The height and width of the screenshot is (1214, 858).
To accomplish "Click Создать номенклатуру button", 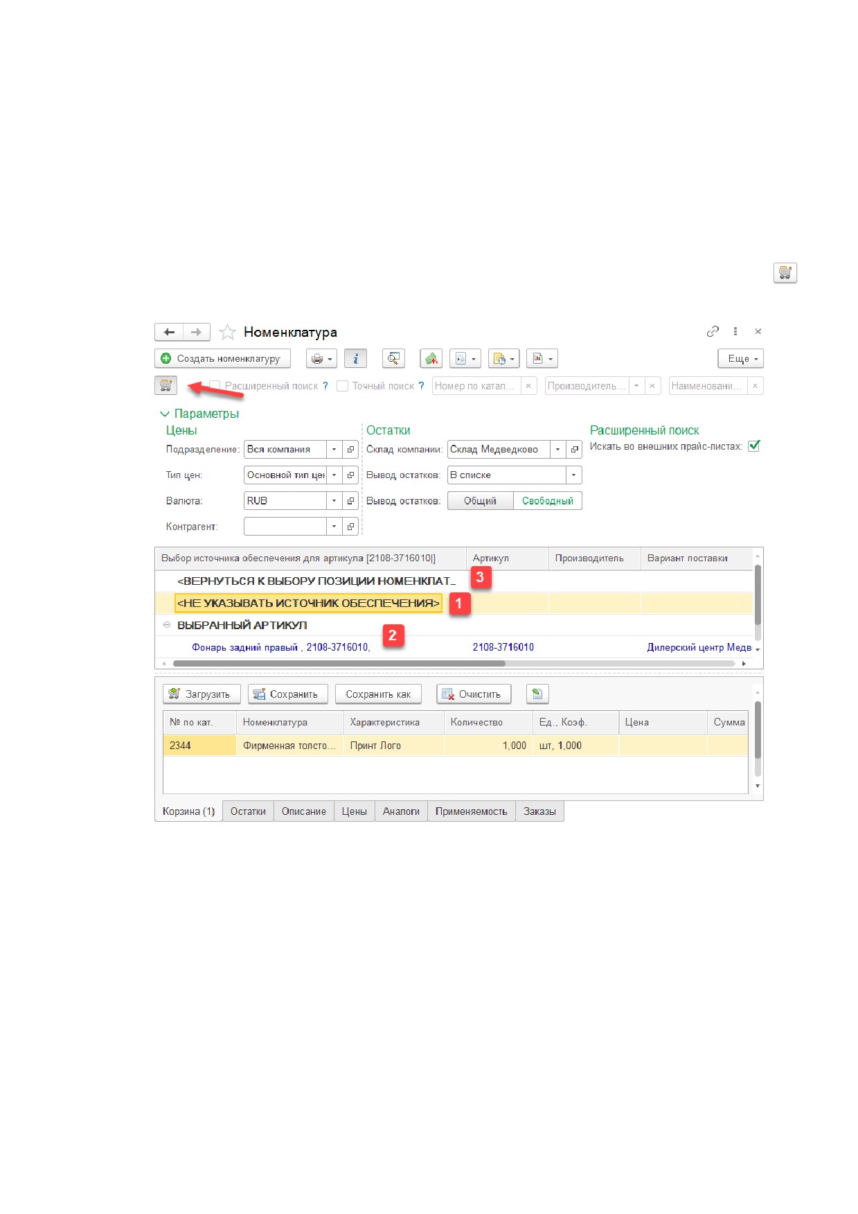I will click(222, 358).
